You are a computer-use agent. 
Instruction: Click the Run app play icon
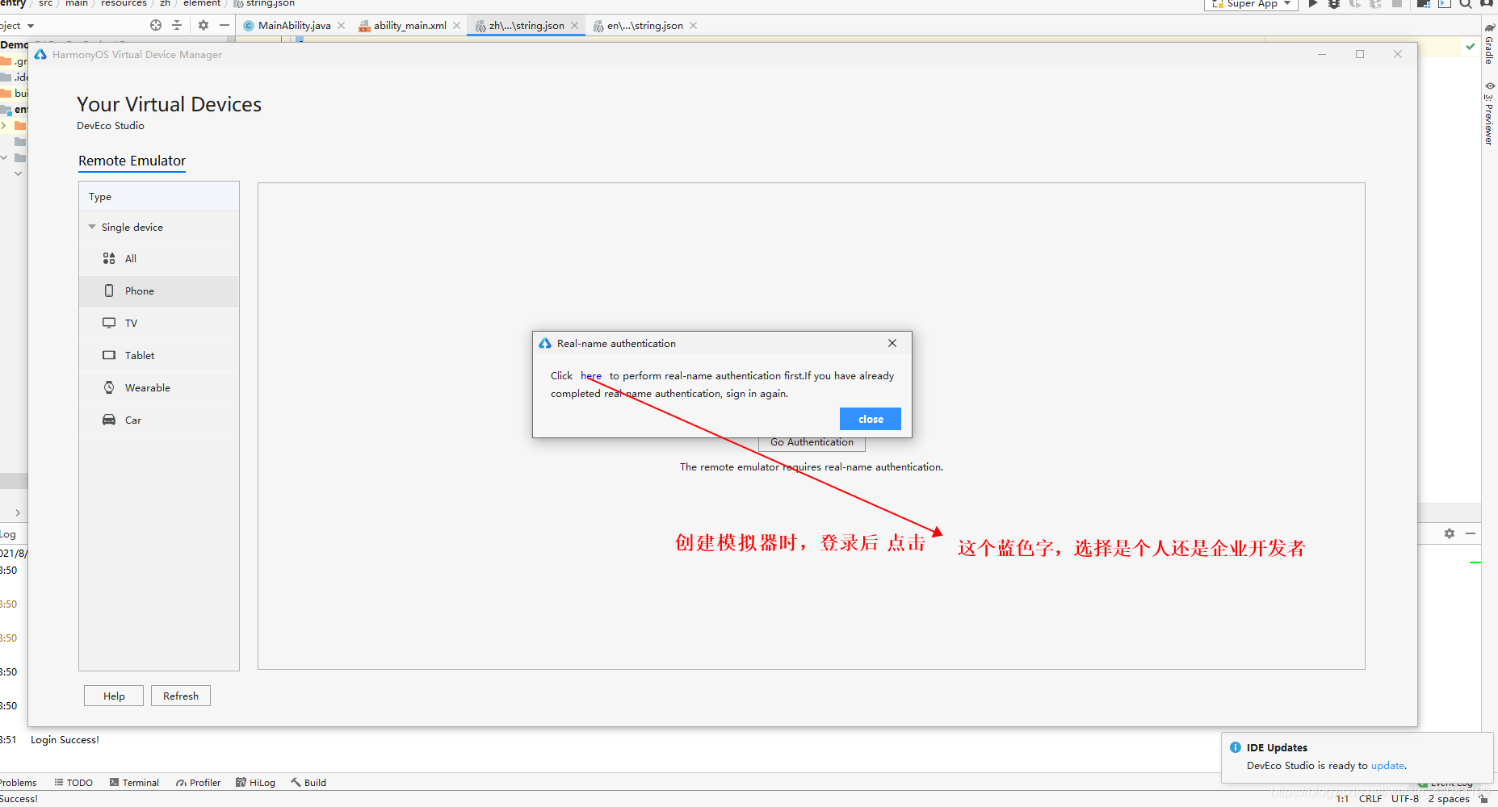click(1313, 4)
